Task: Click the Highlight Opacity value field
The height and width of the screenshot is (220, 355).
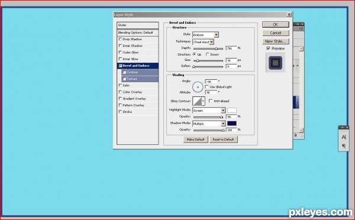Action: [231, 117]
